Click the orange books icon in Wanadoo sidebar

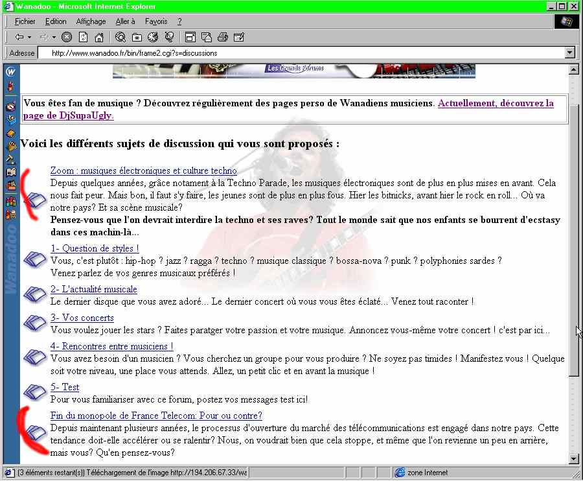point(11,133)
